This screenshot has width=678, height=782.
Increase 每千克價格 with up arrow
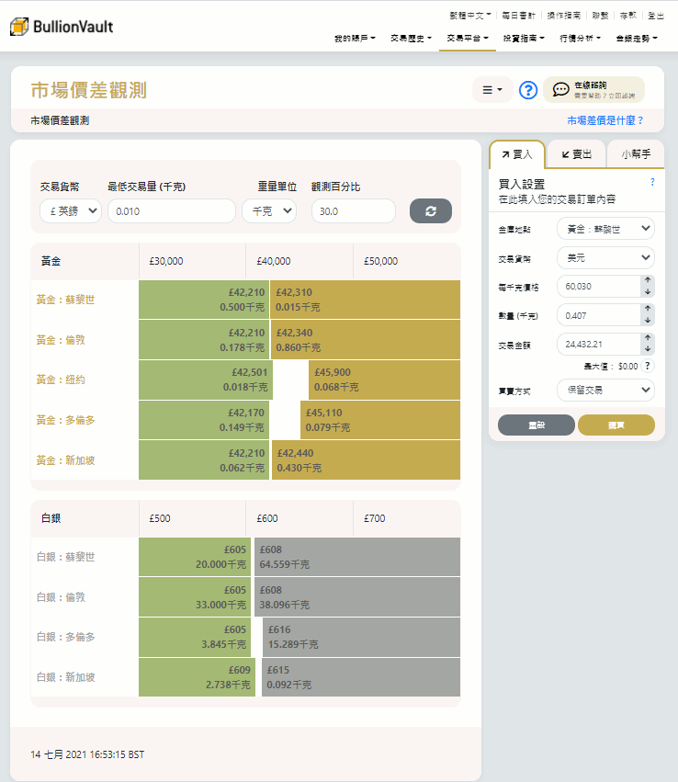[x=648, y=281]
